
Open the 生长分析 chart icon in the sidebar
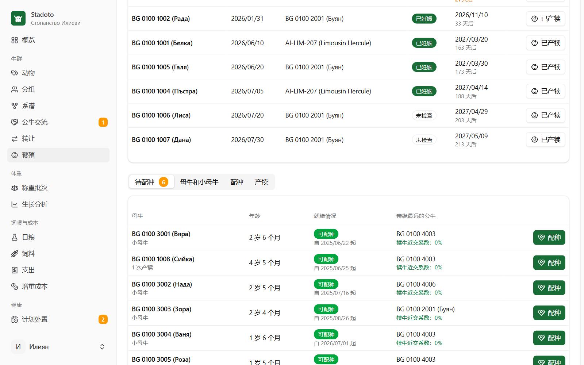15,204
